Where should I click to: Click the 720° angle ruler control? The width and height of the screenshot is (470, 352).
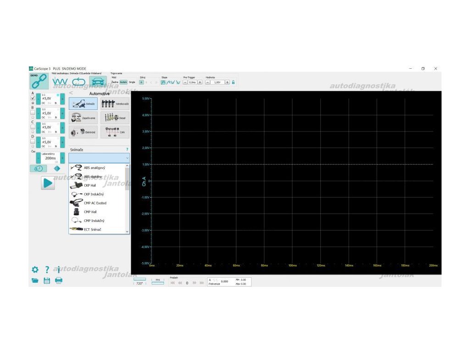[x=140, y=281]
